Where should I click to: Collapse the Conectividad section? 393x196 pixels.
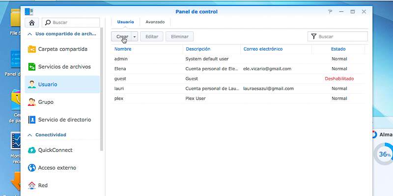click(30, 135)
